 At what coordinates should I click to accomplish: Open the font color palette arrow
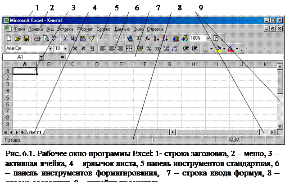tap(237, 49)
